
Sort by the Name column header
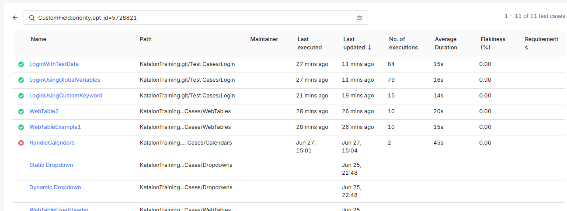pyautogui.click(x=38, y=39)
